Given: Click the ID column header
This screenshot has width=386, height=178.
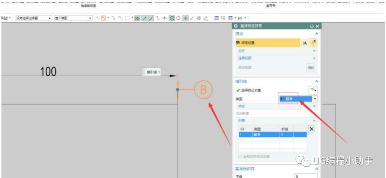Looking at the screenshot, I should click(x=246, y=129).
